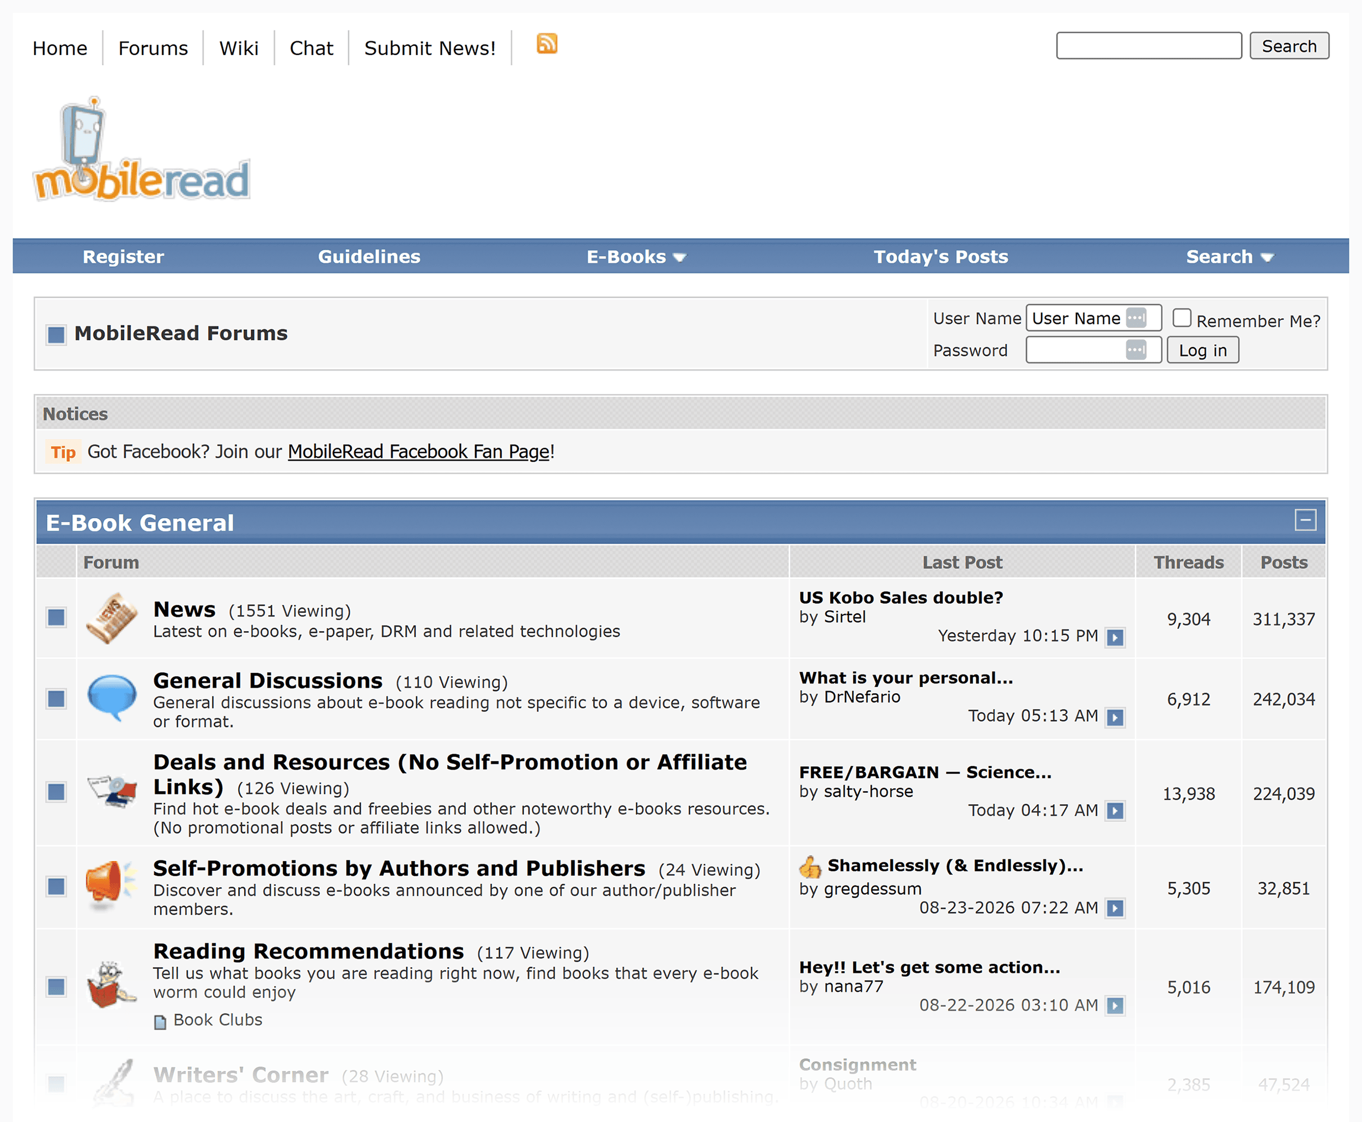The height and width of the screenshot is (1122, 1362).
Task: Click the Reading Recommendations status square icon
Action: pyautogui.click(x=56, y=987)
